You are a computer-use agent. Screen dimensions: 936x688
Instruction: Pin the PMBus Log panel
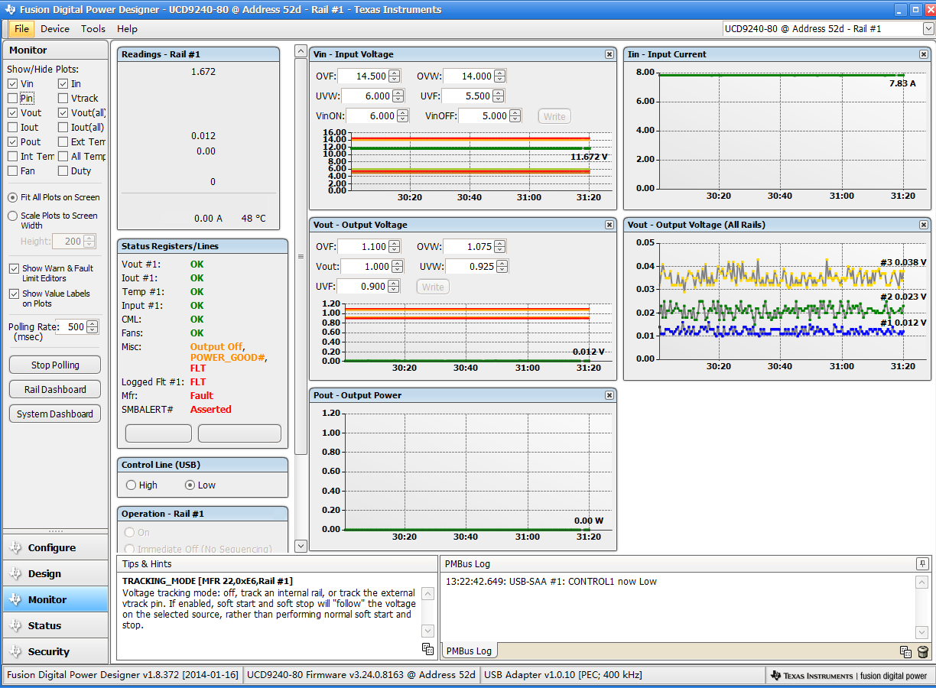(x=922, y=563)
